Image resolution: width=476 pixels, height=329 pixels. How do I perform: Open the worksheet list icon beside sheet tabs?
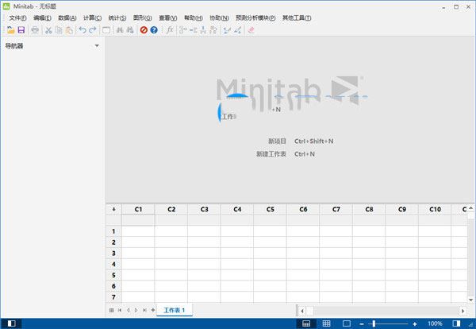pyautogui.click(x=111, y=310)
